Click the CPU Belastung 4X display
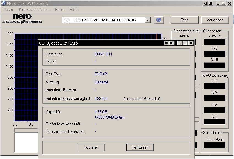The width and height of the screenshot is (234, 159). pyautogui.click(x=214, y=110)
